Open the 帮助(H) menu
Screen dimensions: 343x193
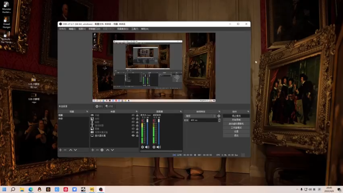pyautogui.click(x=144, y=29)
